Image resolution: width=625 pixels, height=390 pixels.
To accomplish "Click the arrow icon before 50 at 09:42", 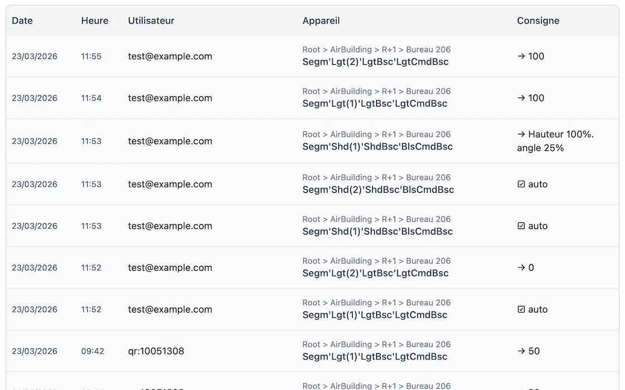I will [521, 352].
